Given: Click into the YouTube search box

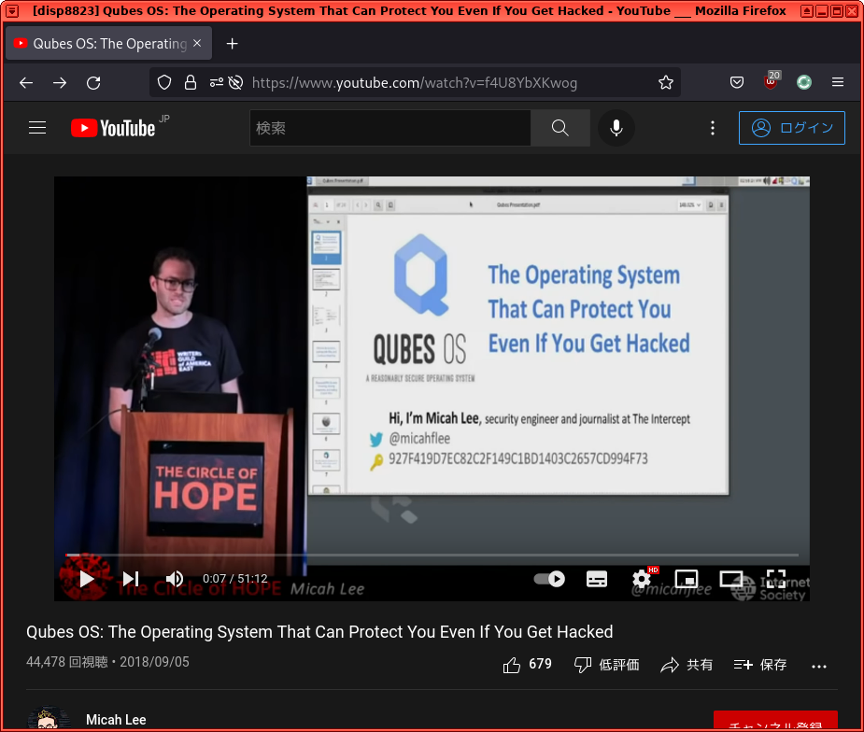Looking at the screenshot, I should tap(390, 128).
